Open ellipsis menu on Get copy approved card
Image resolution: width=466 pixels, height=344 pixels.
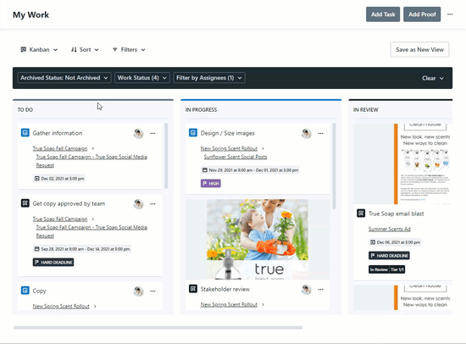[x=153, y=204]
